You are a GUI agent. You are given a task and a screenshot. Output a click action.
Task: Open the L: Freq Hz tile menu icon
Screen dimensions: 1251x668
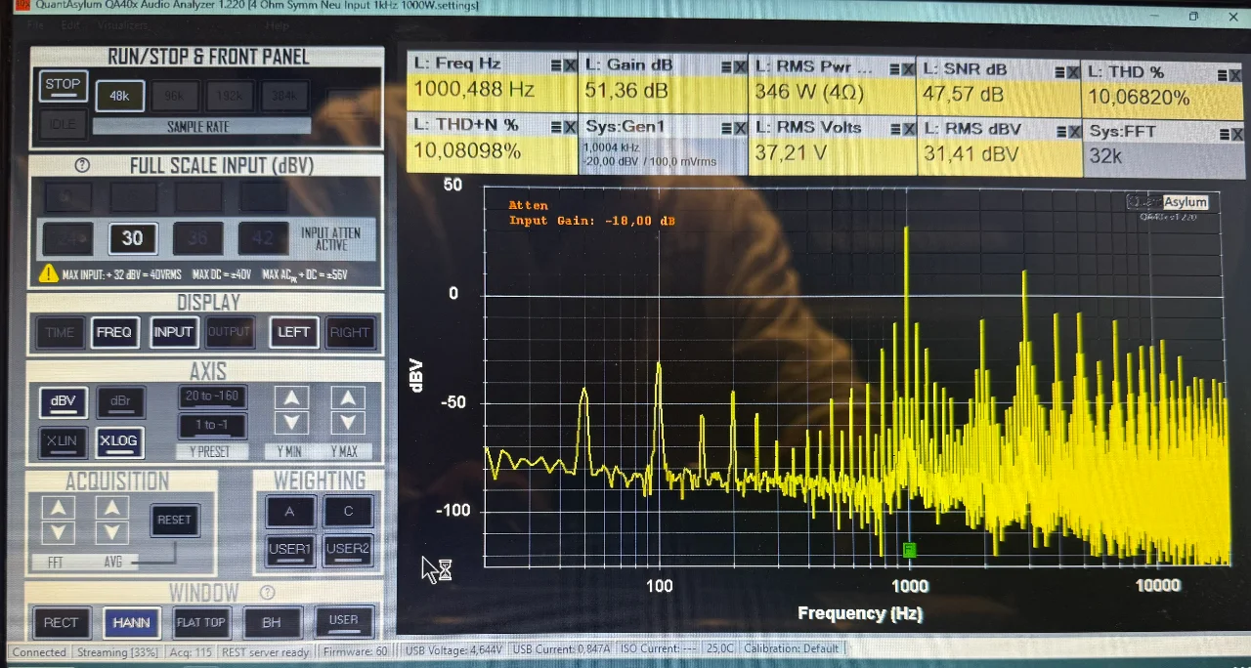pos(556,65)
